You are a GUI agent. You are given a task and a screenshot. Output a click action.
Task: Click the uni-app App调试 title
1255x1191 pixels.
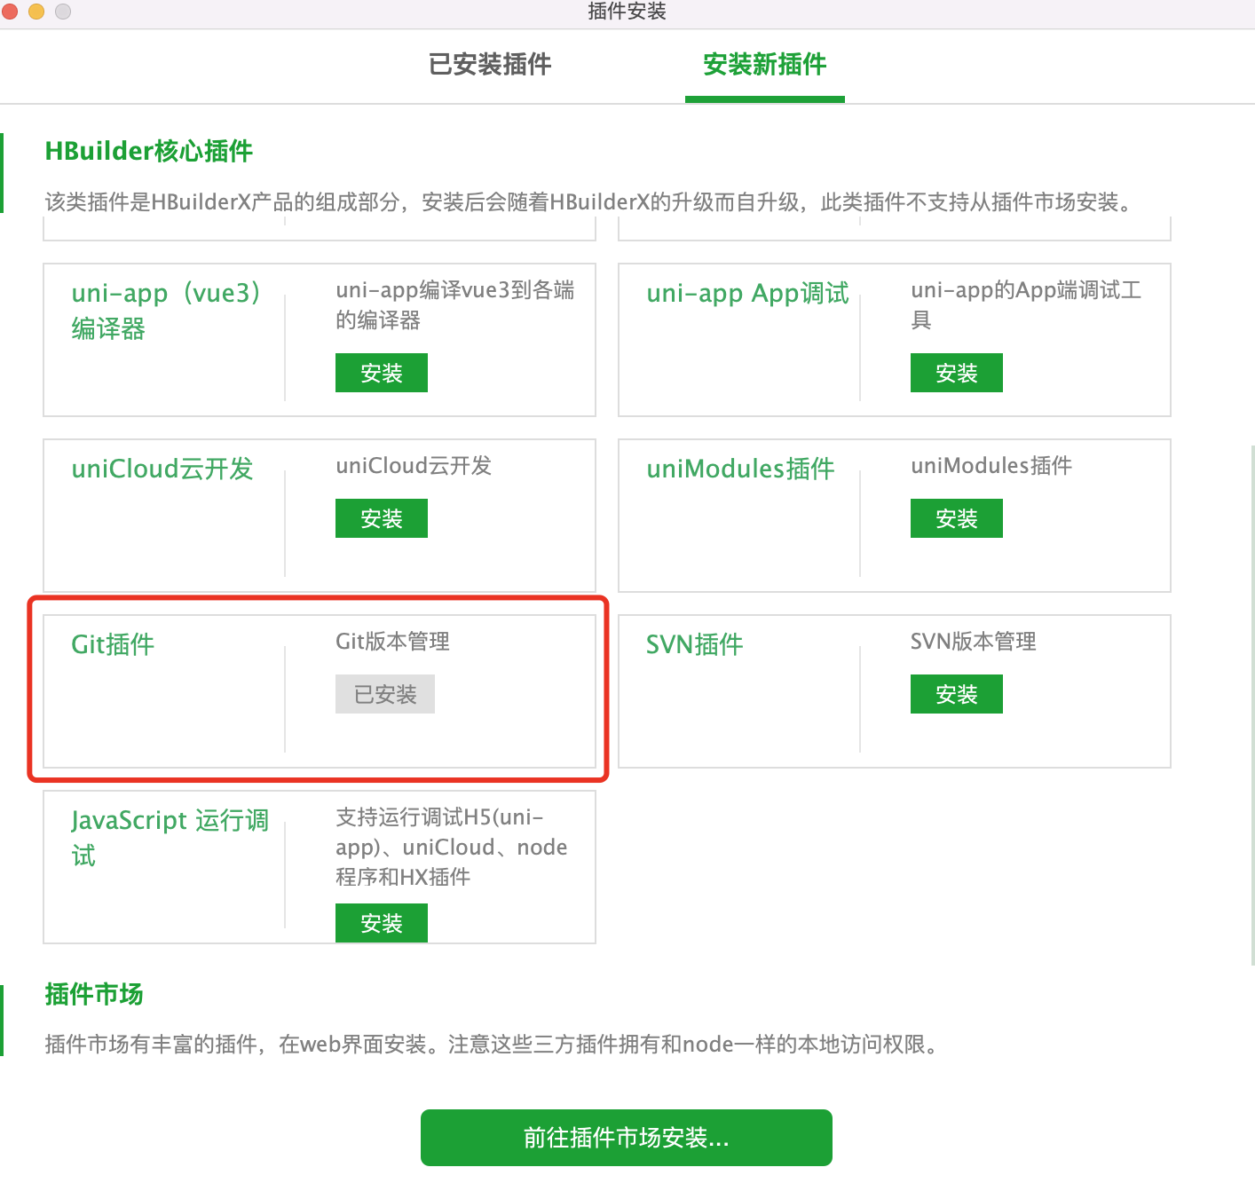(x=748, y=293)
